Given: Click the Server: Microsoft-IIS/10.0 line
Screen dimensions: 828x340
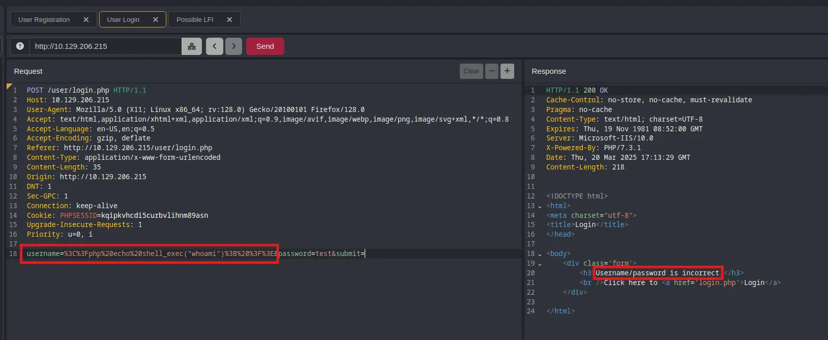Looking at the screenshot, I should click(600, 138).
